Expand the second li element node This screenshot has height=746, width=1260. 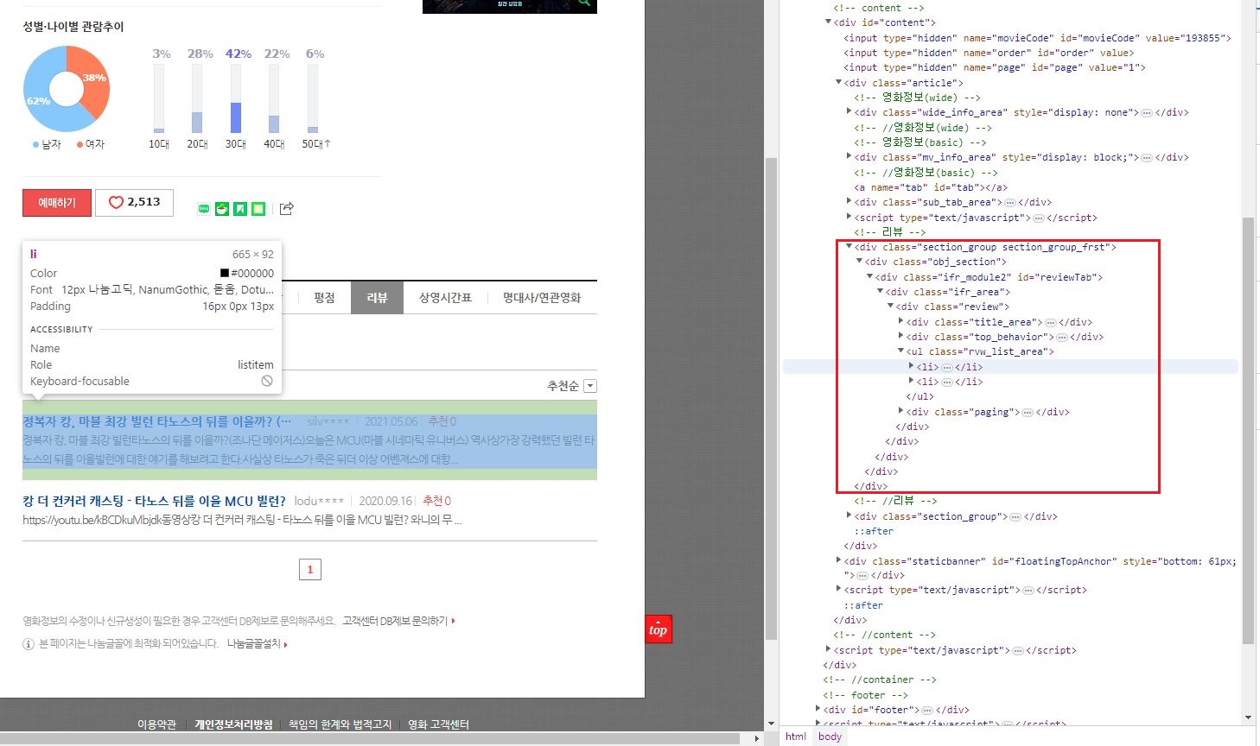tap(911, 382)
